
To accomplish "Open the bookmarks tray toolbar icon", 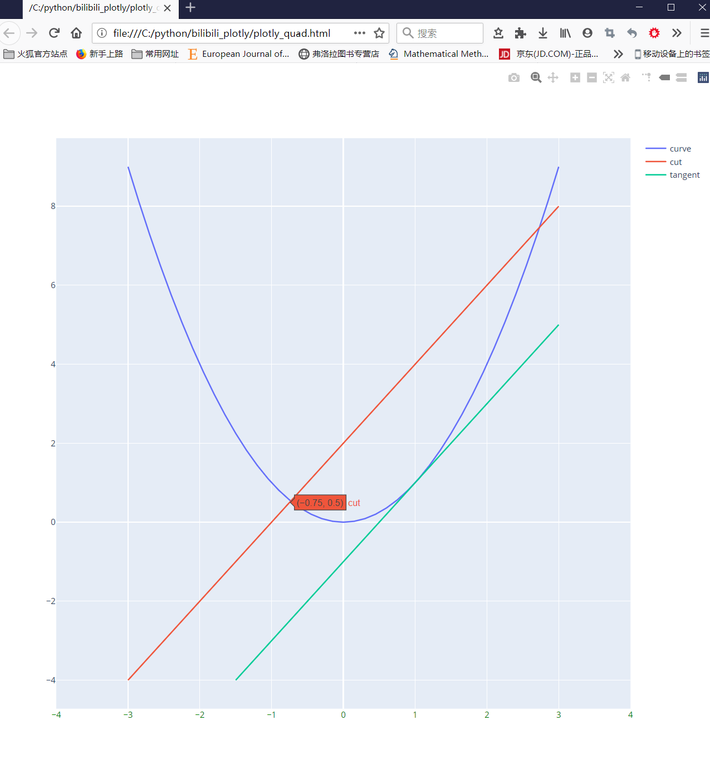I will coord(498,33).
